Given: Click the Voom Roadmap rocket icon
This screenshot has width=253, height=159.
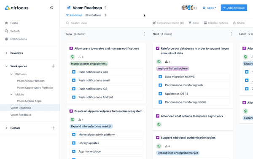Looking at the screenshot, I should click(x=69, y=8).
